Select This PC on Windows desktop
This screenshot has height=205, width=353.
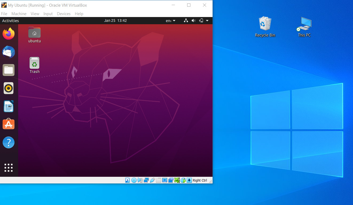[304, 27]
